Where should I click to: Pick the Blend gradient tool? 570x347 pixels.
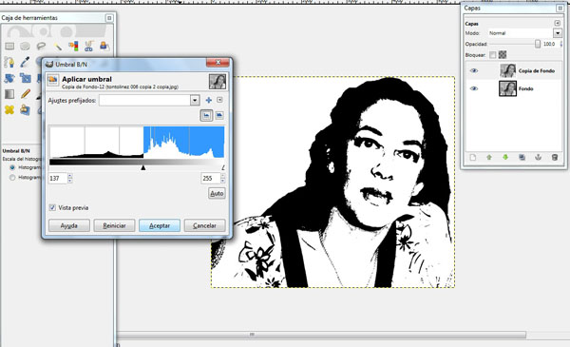[x=9, y=94]
